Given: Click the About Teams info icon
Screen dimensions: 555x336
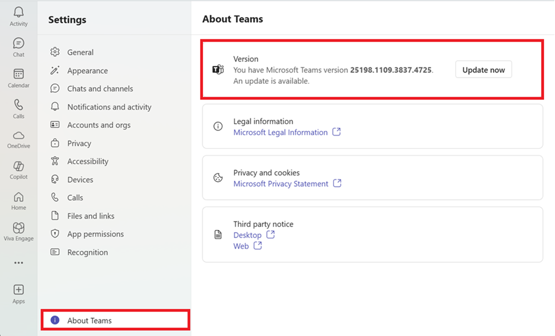Looking at the screenshot, I should pyautogui.click(x=55, y=320).
